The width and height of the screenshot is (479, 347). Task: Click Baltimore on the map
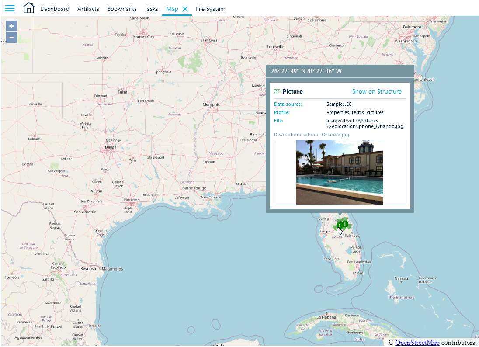pyautogui.click(x=412, y=27)
